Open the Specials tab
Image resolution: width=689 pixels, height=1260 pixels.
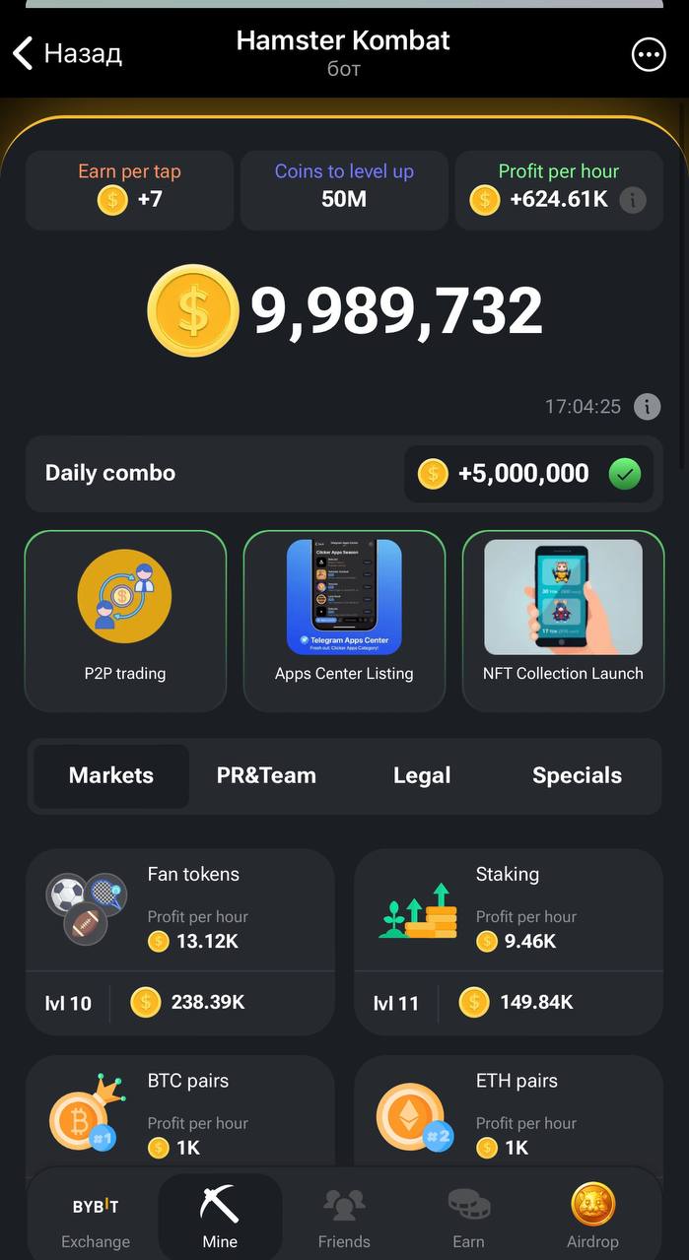pos(577,775)
